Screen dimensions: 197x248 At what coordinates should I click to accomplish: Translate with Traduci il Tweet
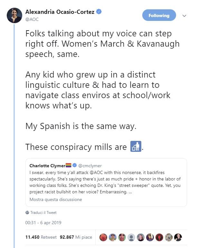43,213
